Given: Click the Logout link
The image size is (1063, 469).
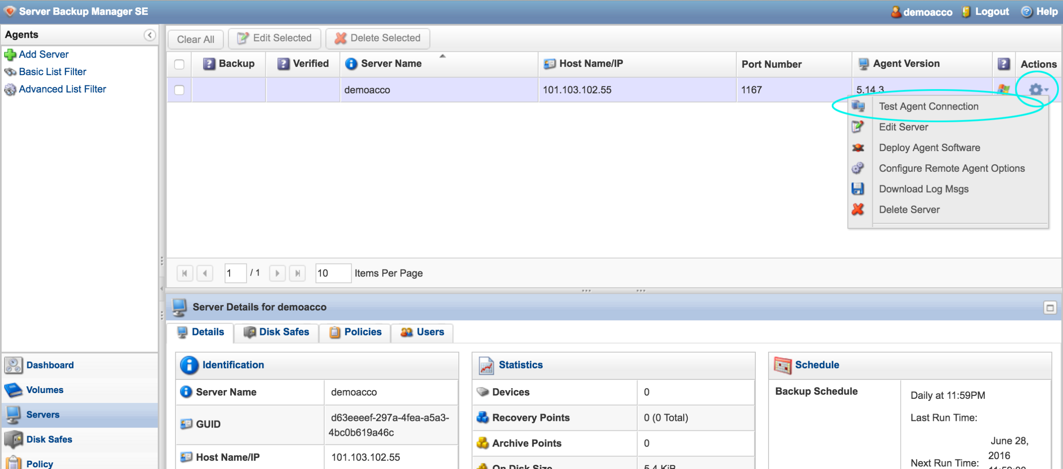Looking at the screenshot, I should [x=991, y=12].
